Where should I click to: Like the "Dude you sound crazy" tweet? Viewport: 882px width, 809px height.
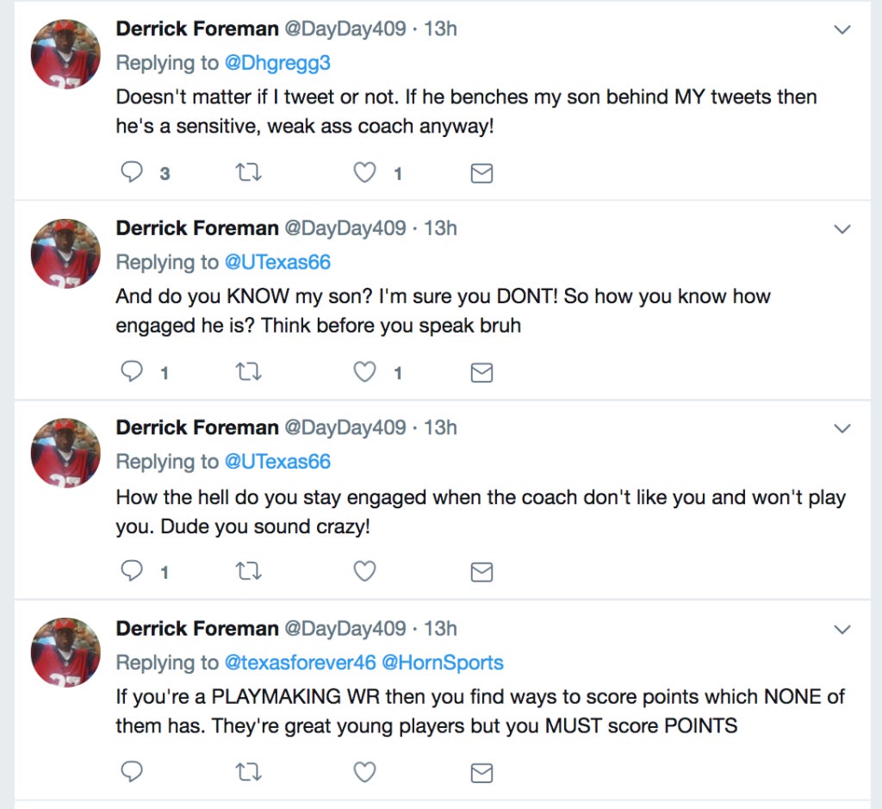point(364,571)
